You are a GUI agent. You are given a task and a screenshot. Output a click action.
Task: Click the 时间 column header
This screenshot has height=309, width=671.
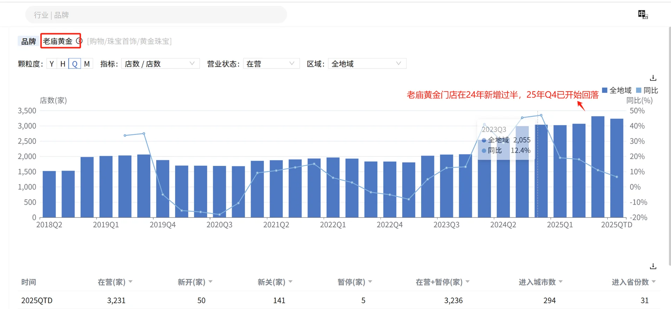point(29,282)
